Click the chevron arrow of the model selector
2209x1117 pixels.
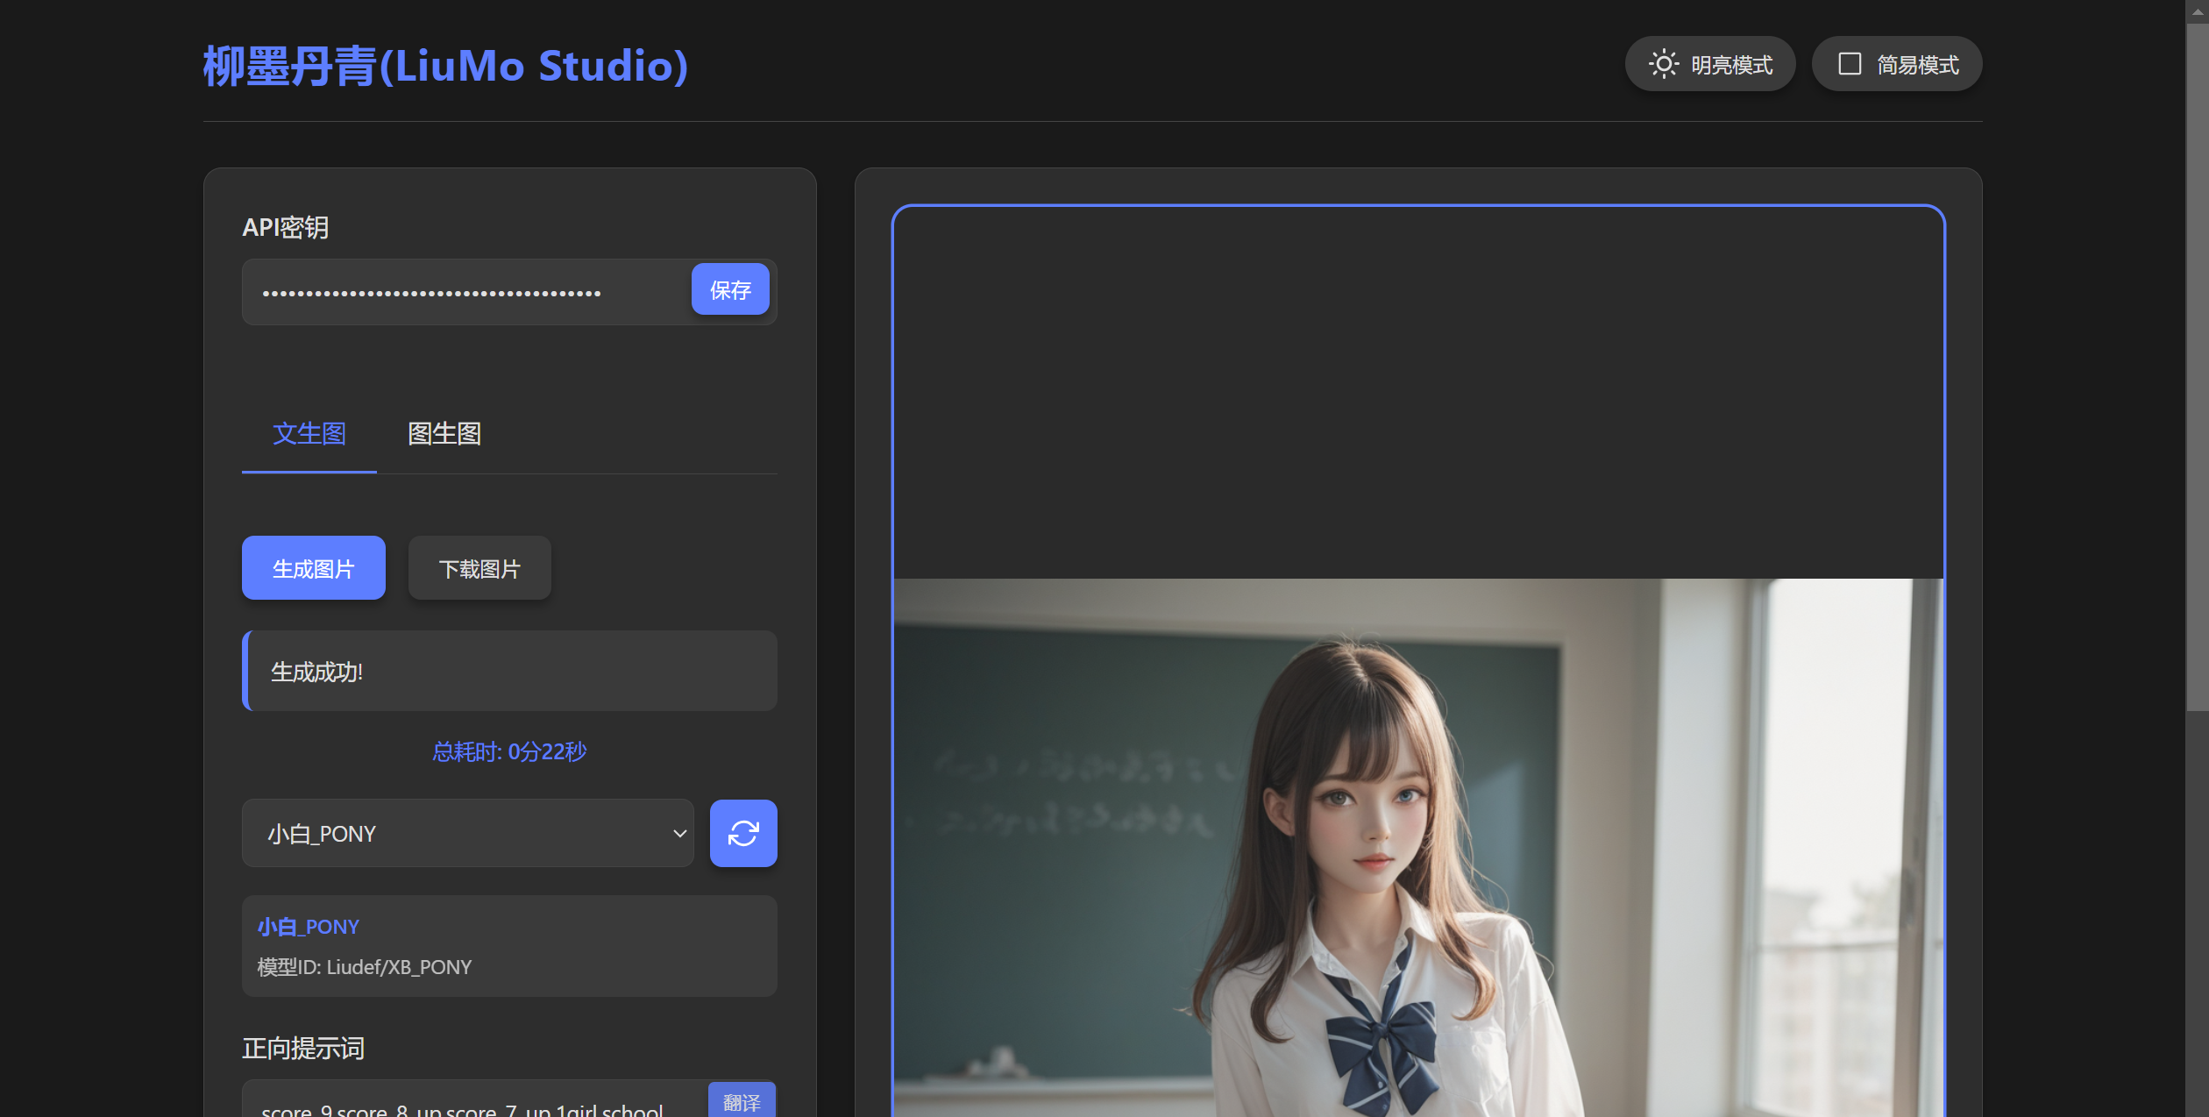pos(679,833)
